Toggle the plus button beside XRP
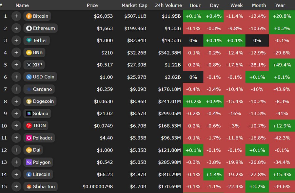Viewport: 295px width, 193px height. tap(16, 65)
